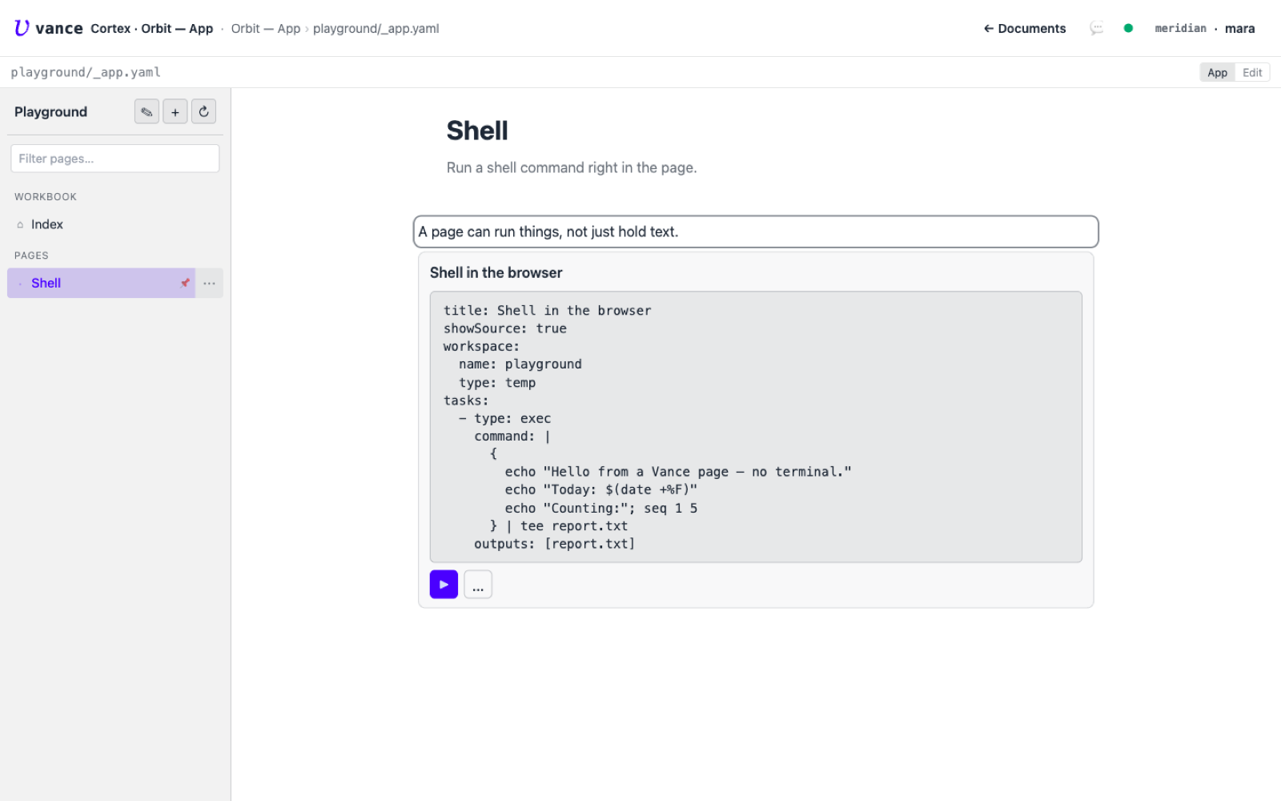Click the 'Shell in the browser' card title
Image resolution: width=1281 pixels, height=801 pixels.
tap(496, 272)
